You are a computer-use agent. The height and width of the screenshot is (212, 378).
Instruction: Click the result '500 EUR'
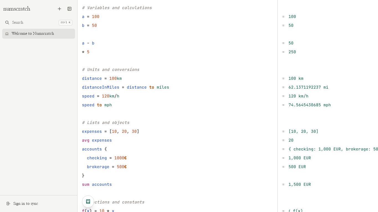(297, 167)
